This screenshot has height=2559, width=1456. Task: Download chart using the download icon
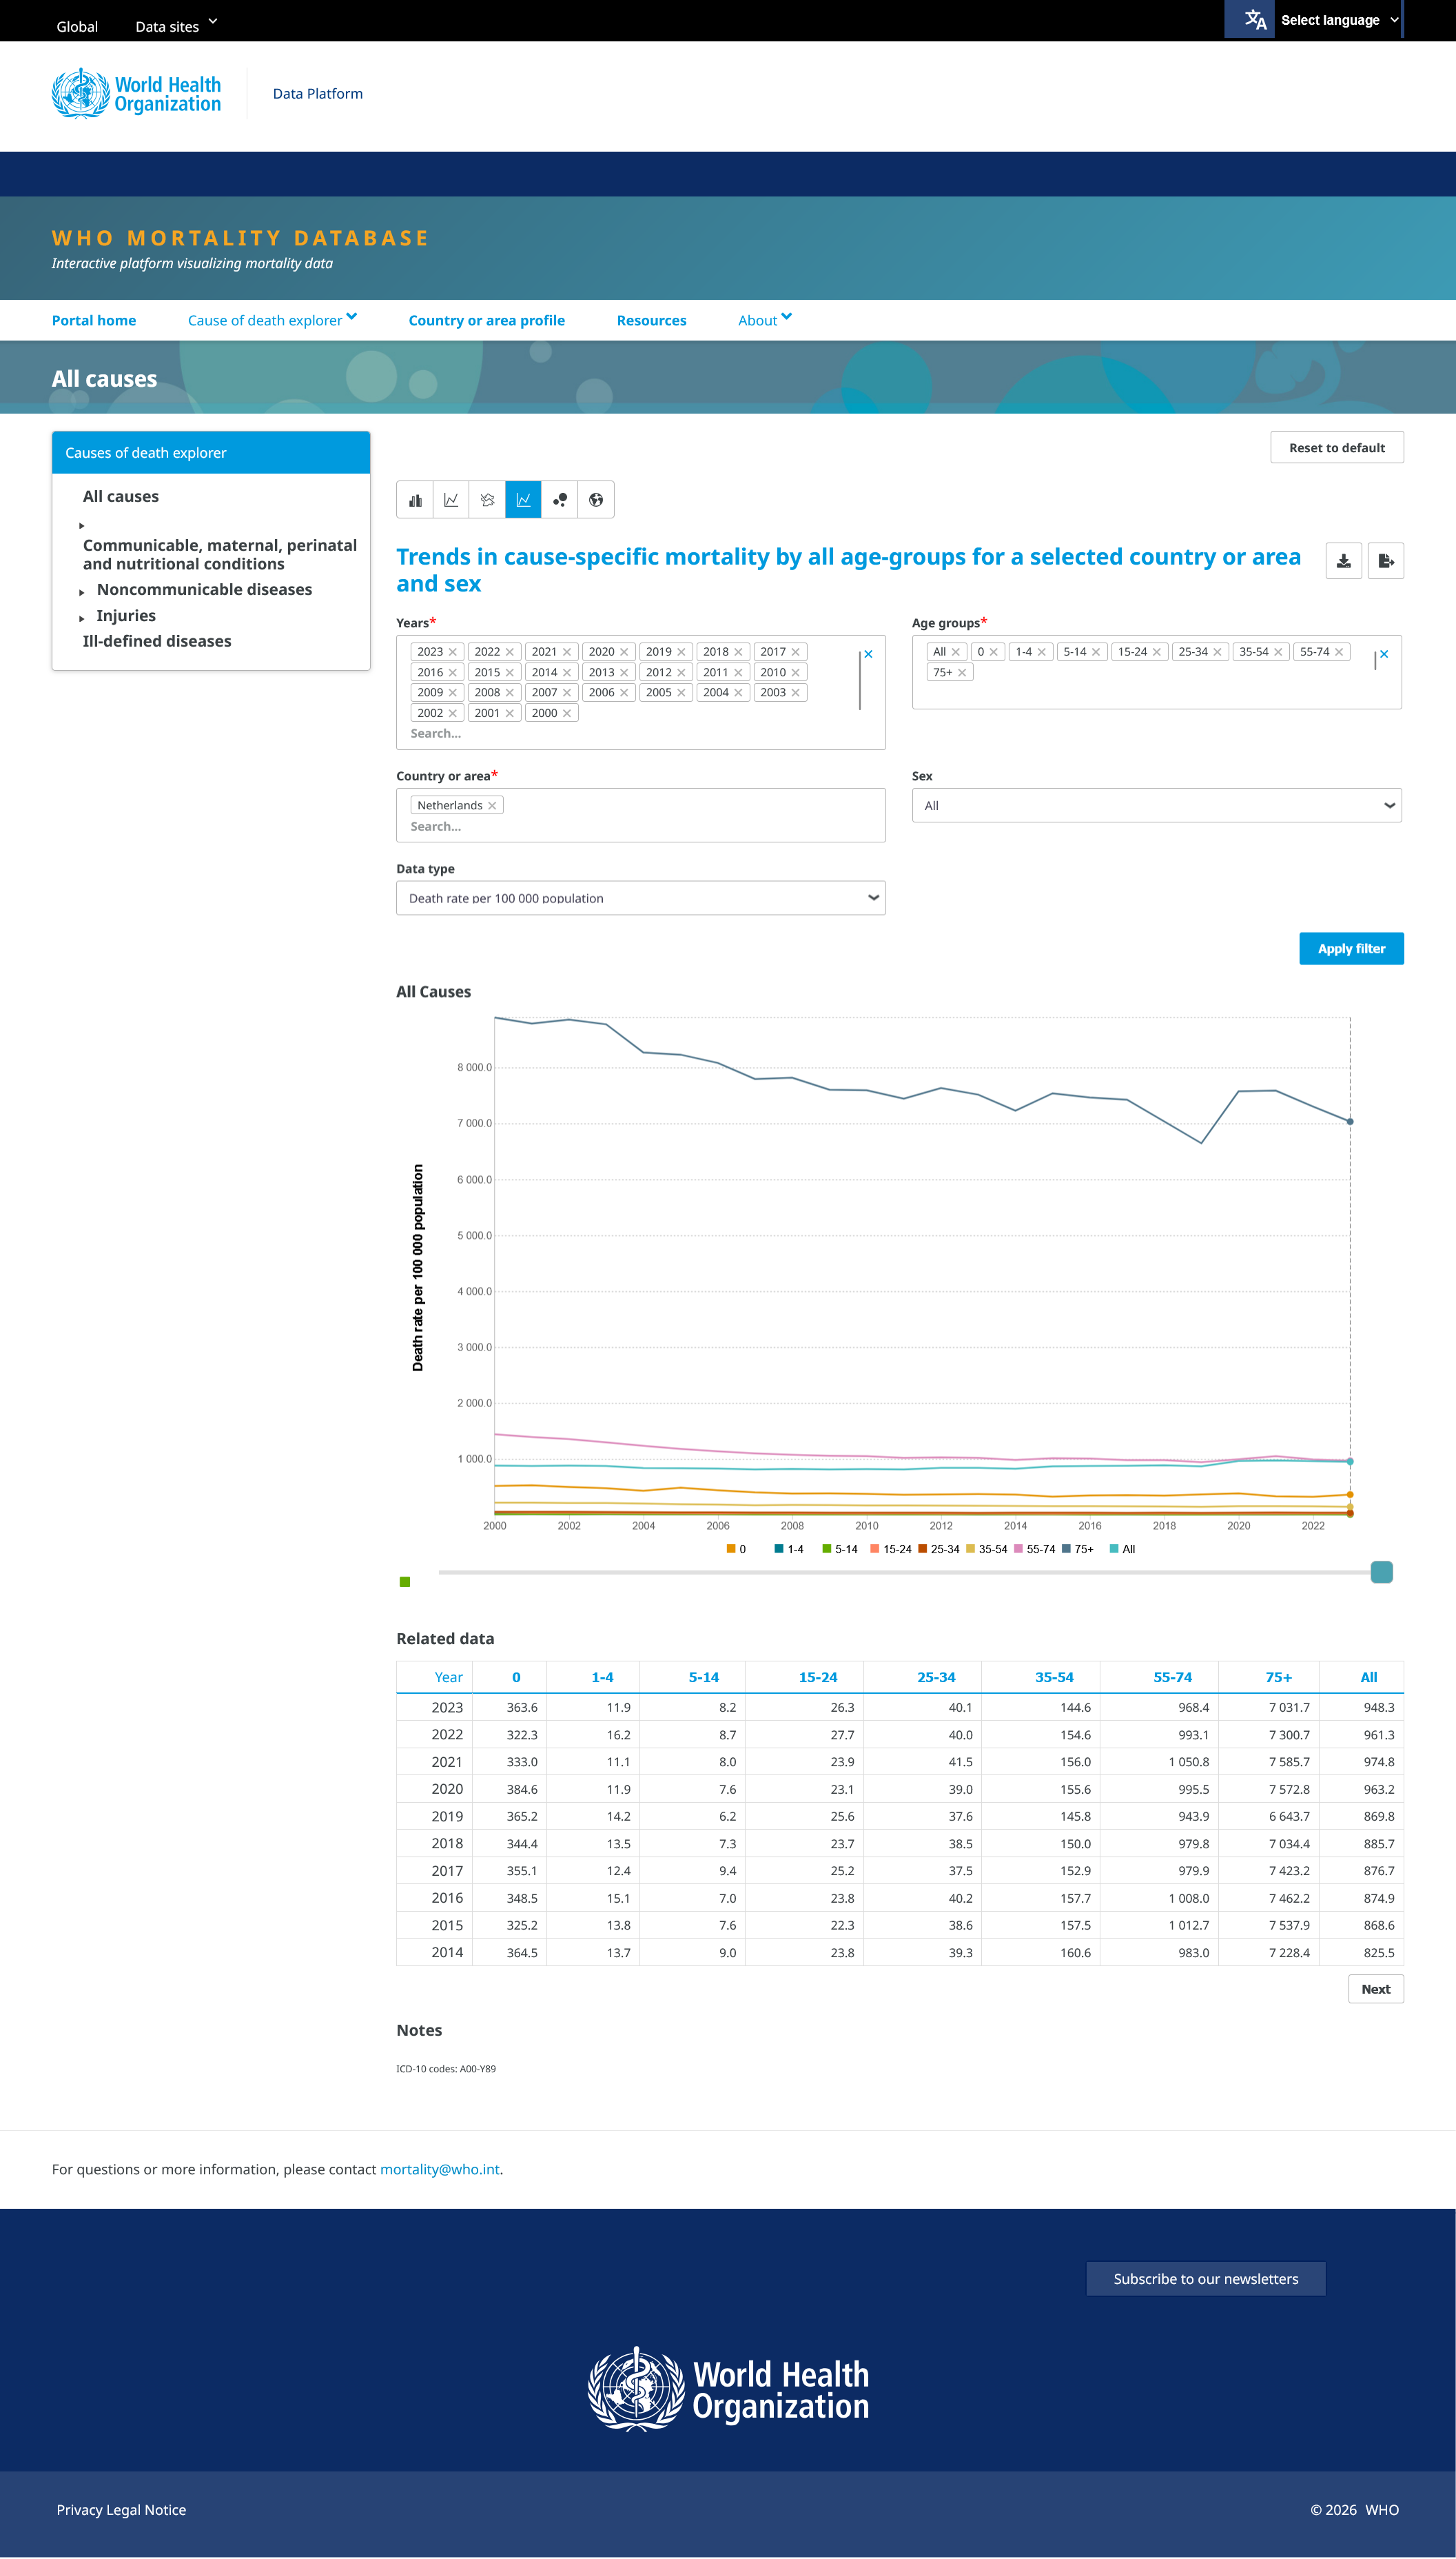(1343, 561)
